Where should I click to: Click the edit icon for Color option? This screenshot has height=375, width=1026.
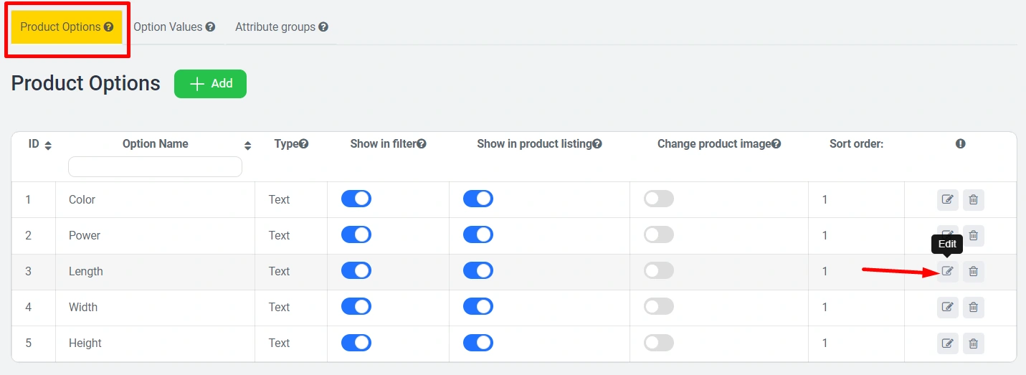pyautogui.click(x=947, y=200)
